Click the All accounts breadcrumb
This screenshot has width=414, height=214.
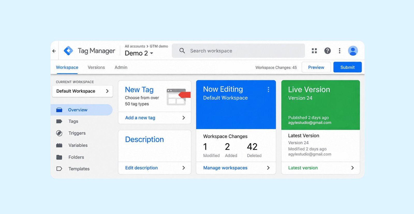pyautogui.click(x=135, y=46)
